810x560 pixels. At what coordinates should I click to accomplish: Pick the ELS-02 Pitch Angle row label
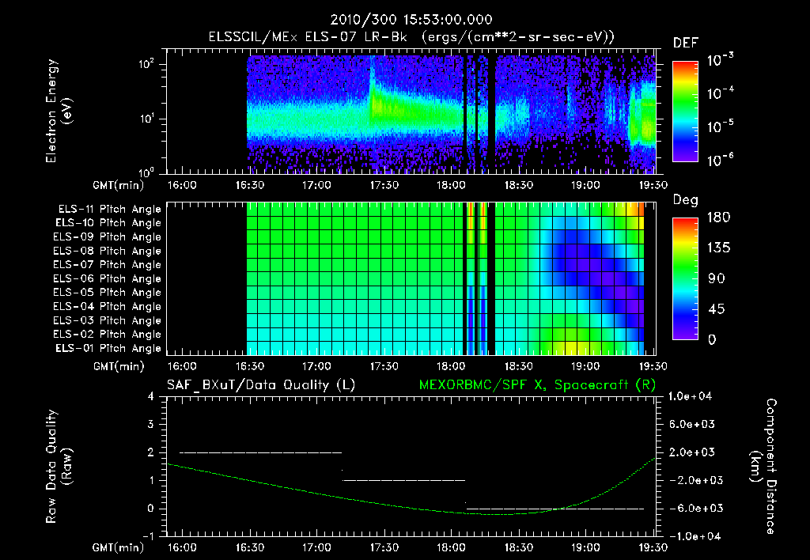[108, 335]
